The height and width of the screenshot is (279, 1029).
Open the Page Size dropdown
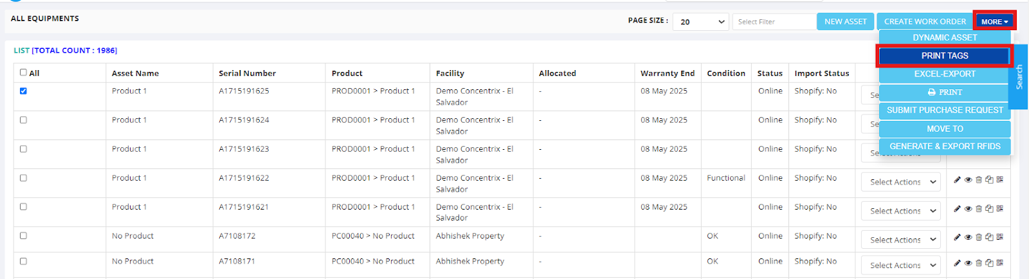pyautogui.click(x=701, y=22)
